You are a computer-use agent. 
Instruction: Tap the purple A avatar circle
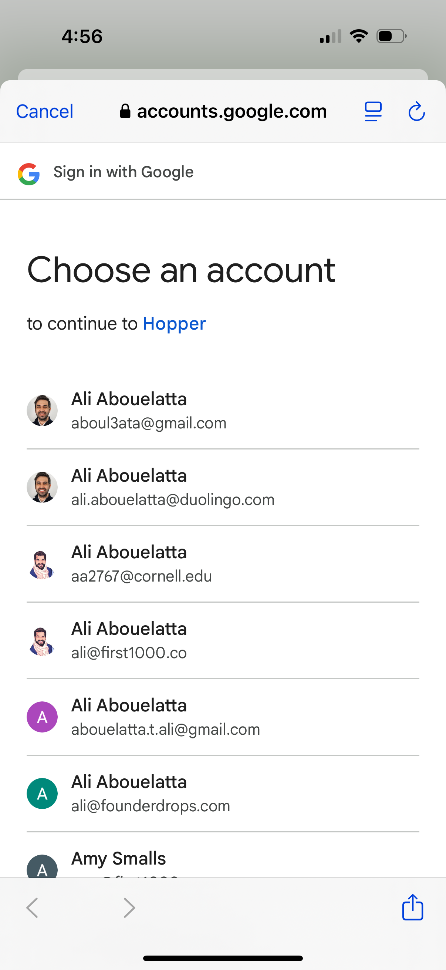(42, 716)
